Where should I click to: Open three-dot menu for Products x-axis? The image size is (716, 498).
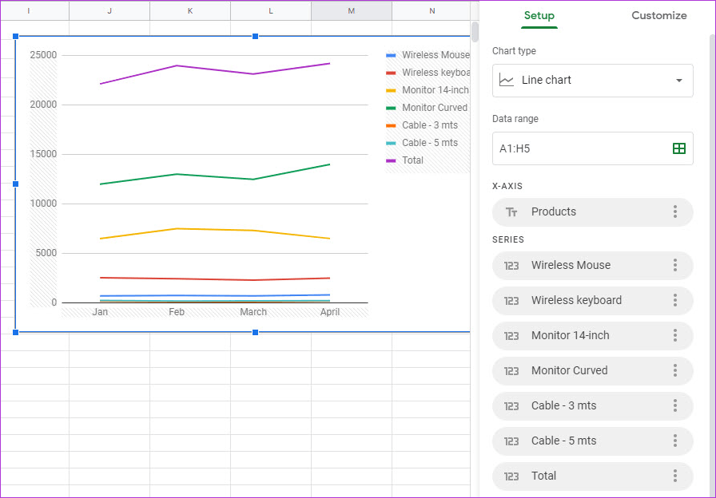(x=675, y=211)
